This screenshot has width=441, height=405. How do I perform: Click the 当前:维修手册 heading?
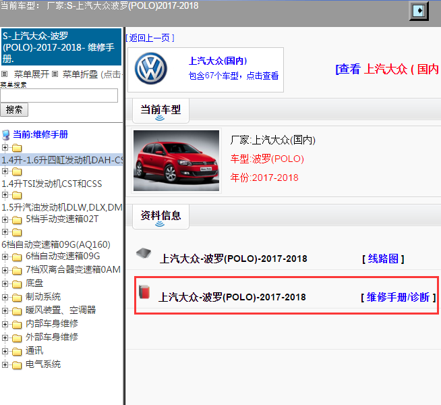[40, 134]
